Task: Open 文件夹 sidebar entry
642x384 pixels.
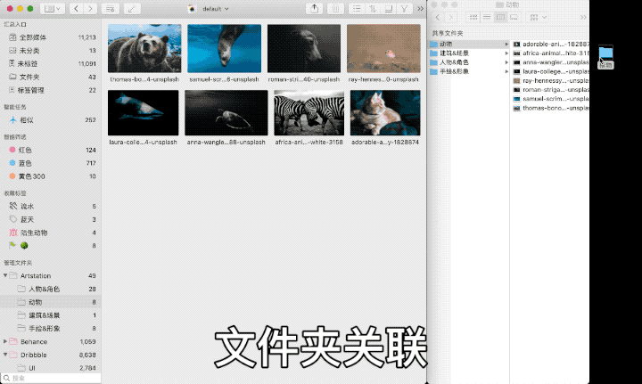Action: [51, 77]
